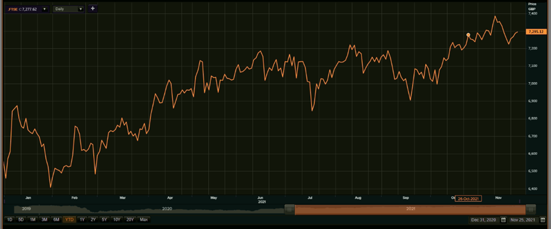
Task: Click the 2019 section of overview timeline
Action: pos(26,209)
